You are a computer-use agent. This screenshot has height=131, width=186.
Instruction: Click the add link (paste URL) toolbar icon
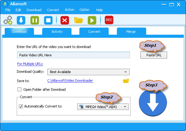point(8,20)
